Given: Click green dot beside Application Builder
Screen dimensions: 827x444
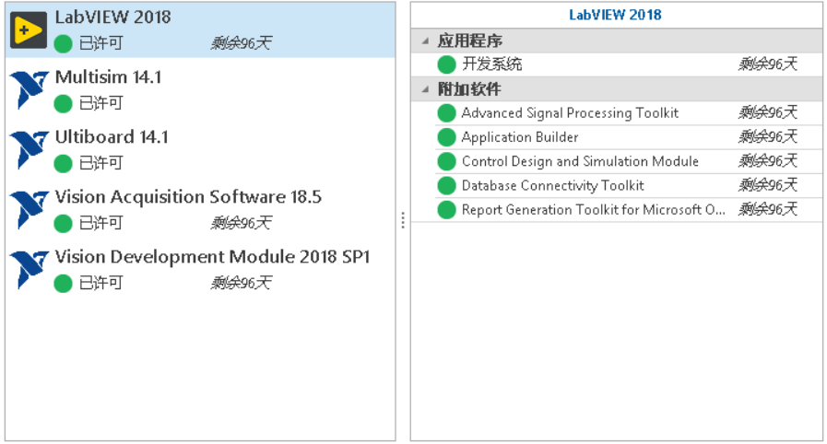Looking at the screenshot, I should [x=446, y=137].
